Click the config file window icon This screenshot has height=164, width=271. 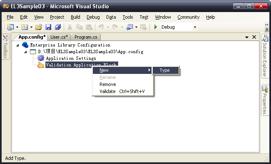pyautogui.click(x=33, y=51)
